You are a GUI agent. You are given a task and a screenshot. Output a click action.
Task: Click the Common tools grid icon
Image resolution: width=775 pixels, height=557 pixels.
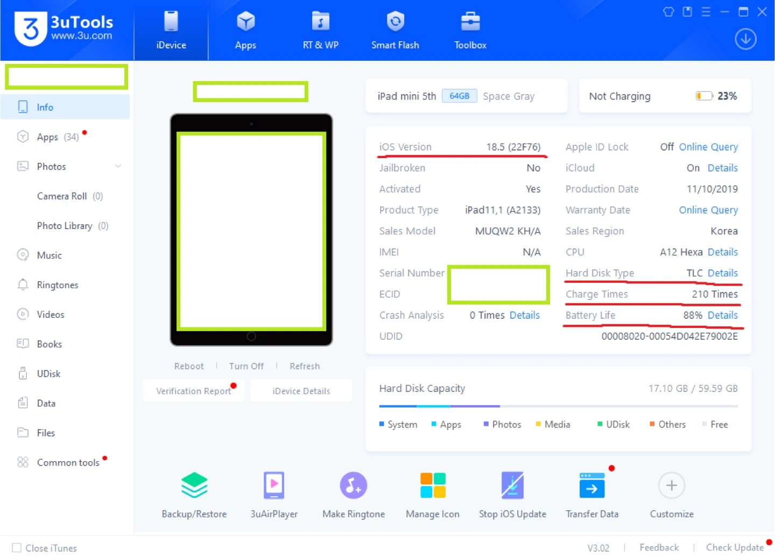[x=23, y=462]
